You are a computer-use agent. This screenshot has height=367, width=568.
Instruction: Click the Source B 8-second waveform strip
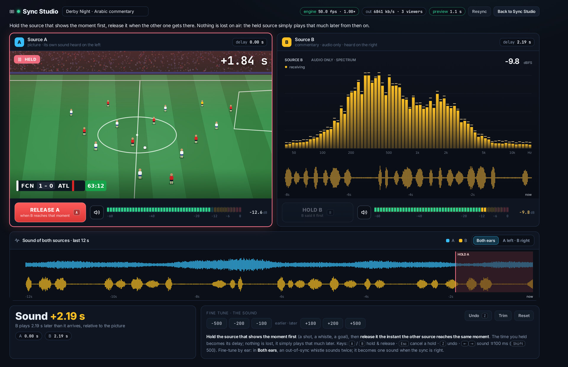click(408, 178)
